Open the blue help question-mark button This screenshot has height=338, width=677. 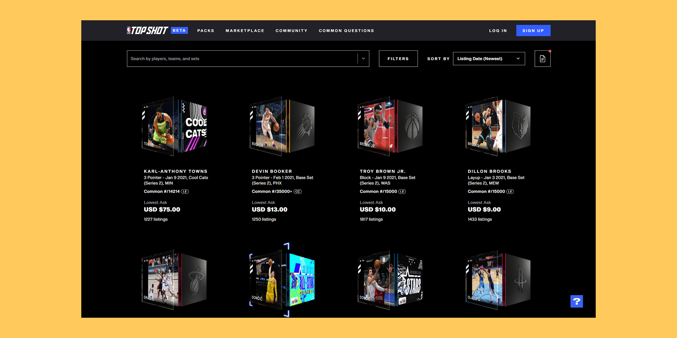[x=576, y=301]
